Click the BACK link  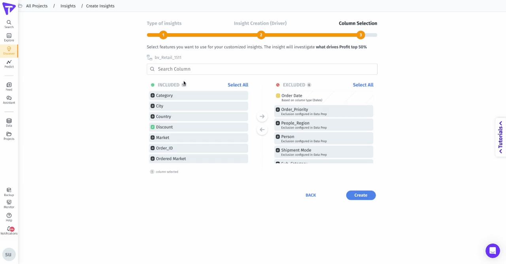(311, 195)
